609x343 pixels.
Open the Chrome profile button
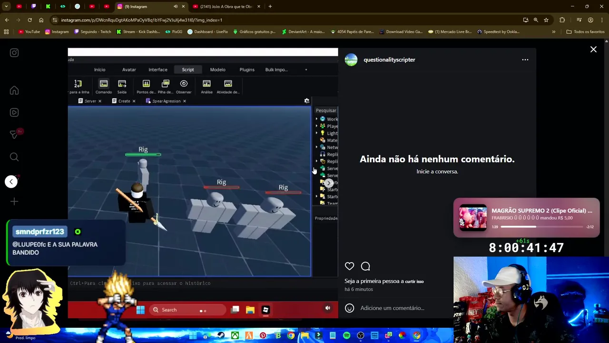pos(590,20)
